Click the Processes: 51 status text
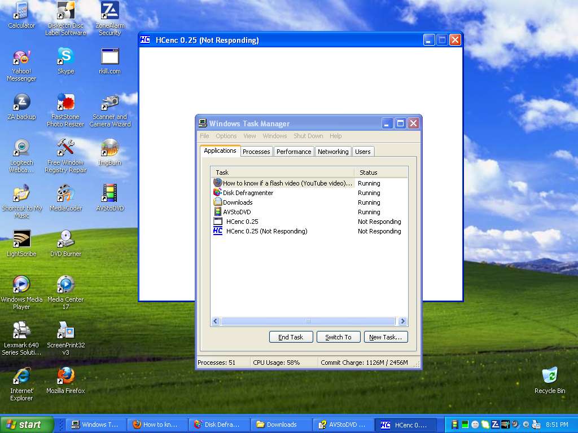The width and height of the screenshot is (578, 433). click(216, 363)
